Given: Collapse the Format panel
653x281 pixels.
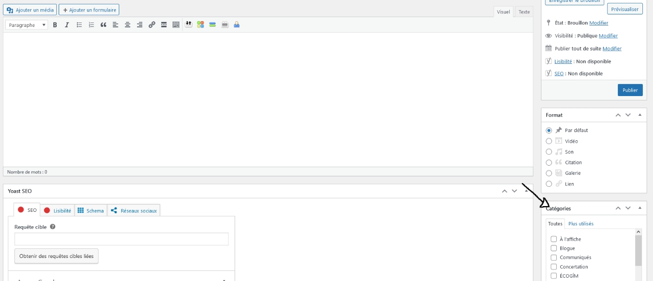Looking at the screenshot, I should click(640, 115).
